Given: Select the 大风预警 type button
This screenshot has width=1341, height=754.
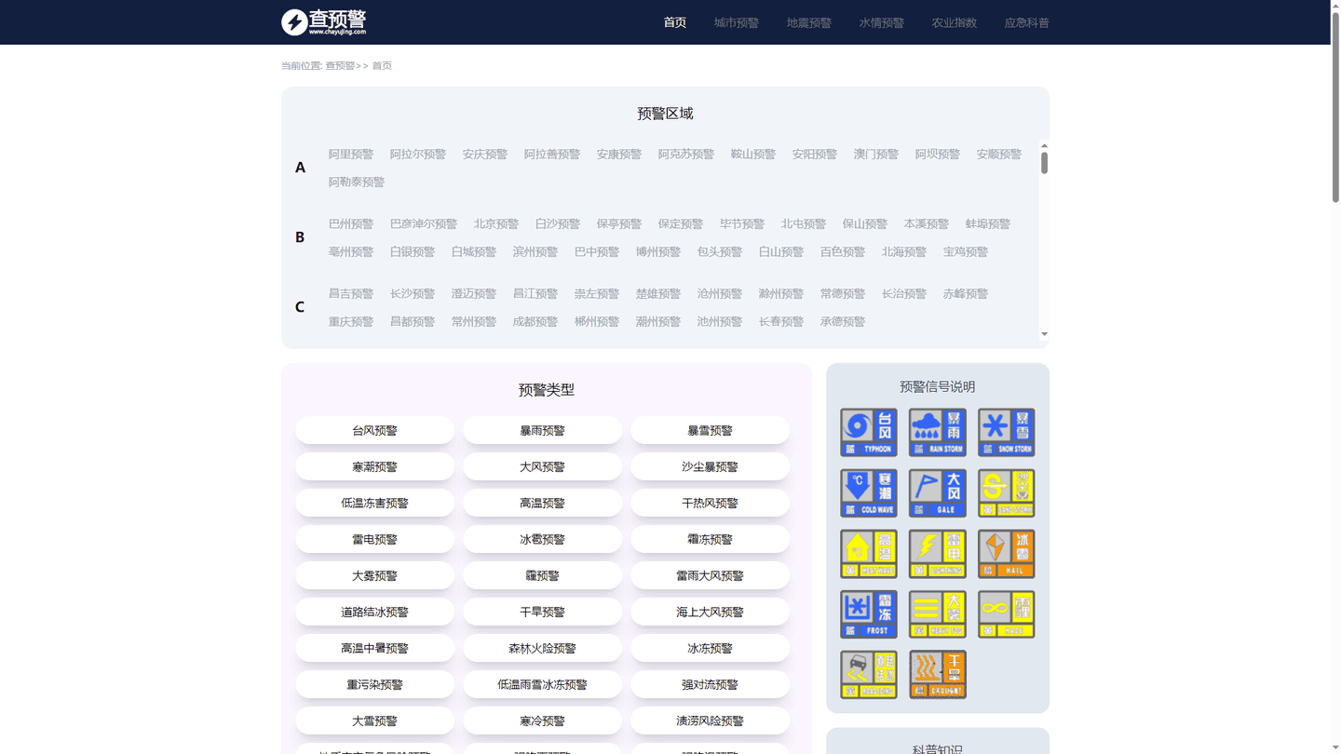Looking at the screenshot, I should (x=543, y=466).
